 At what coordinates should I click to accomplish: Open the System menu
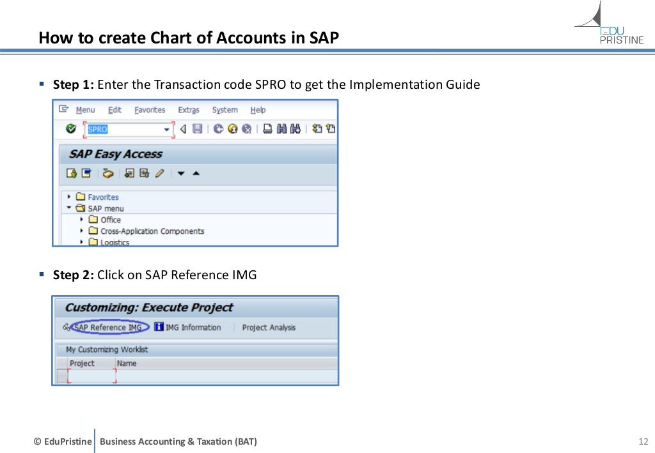pyautogui.click(x=225, y=110)
